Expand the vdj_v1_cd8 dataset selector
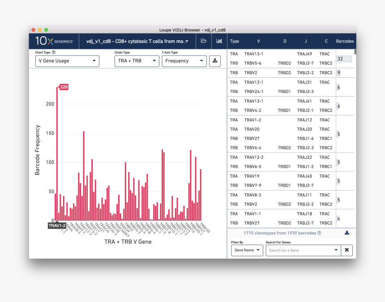Viewport: 385px width, 302px height. [137, 41]
